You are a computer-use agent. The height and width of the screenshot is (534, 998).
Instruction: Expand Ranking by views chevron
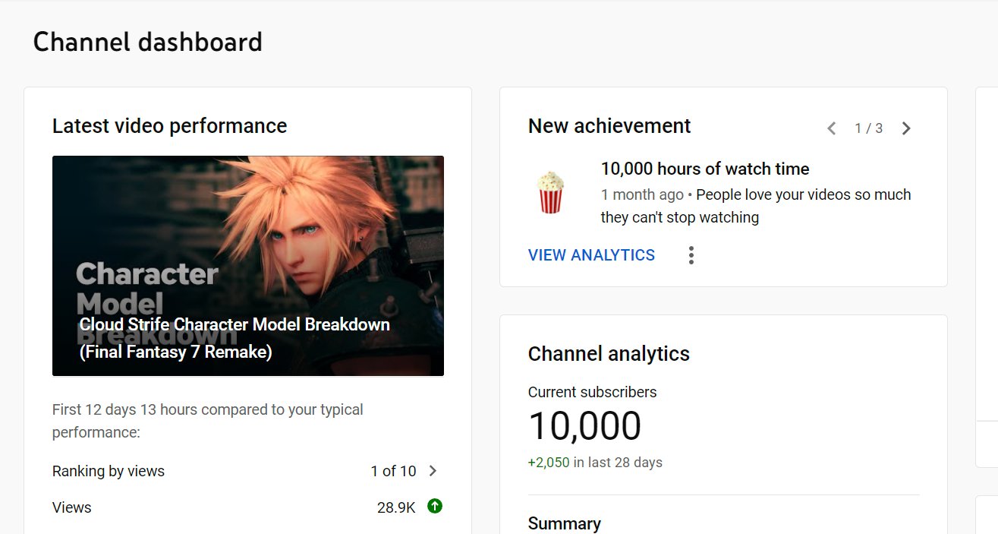pos(433,471)
